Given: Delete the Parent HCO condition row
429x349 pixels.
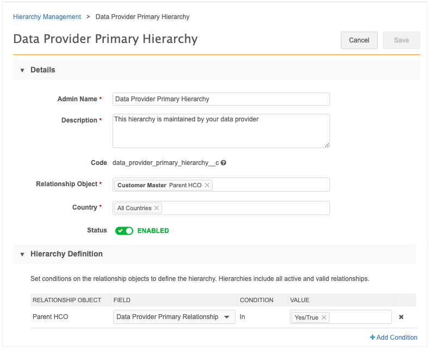Looking at the screenshot, I should [401, 317].
